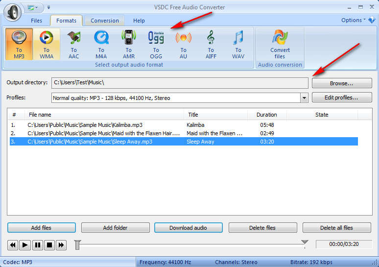Expand the customize quick access arrow
This screenshot has width=379, height=267.
(x=49, y=7)
